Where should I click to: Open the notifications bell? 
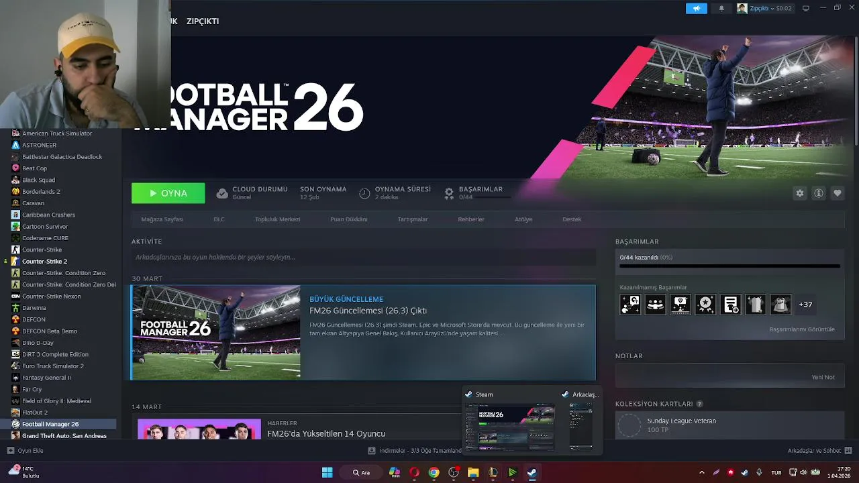point(721,8)
